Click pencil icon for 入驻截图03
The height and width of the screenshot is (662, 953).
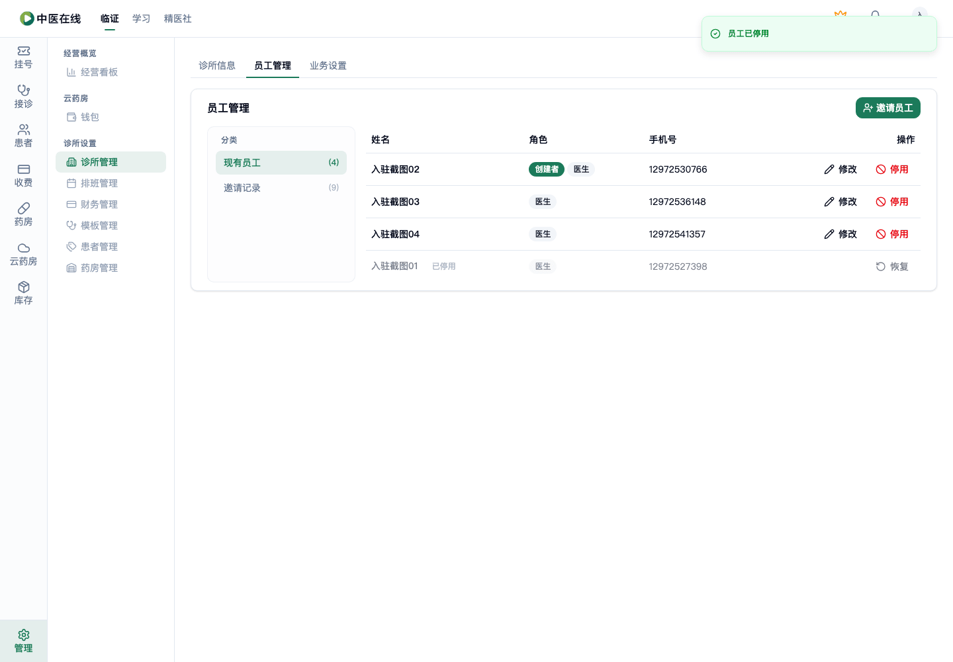[829, 202]
